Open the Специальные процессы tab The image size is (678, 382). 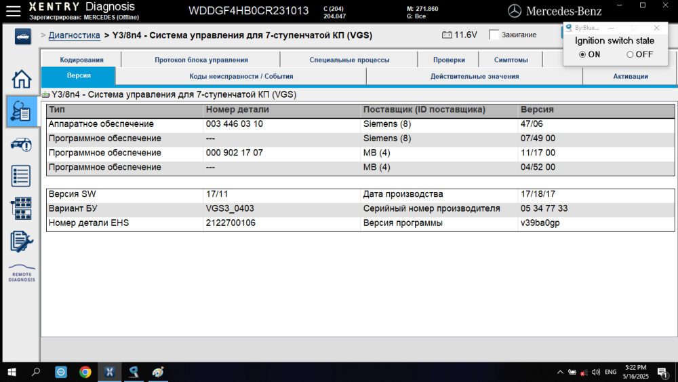349,60
